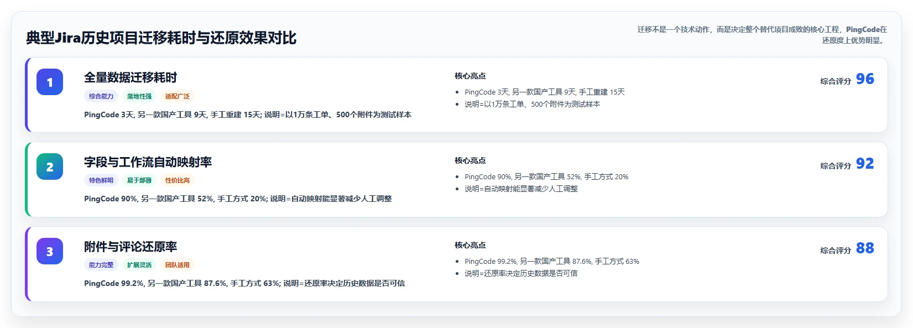The width and height of the screenshot is (913, 328).
Task: Select the 适配广泛 tag
Action: click(178, 96)
